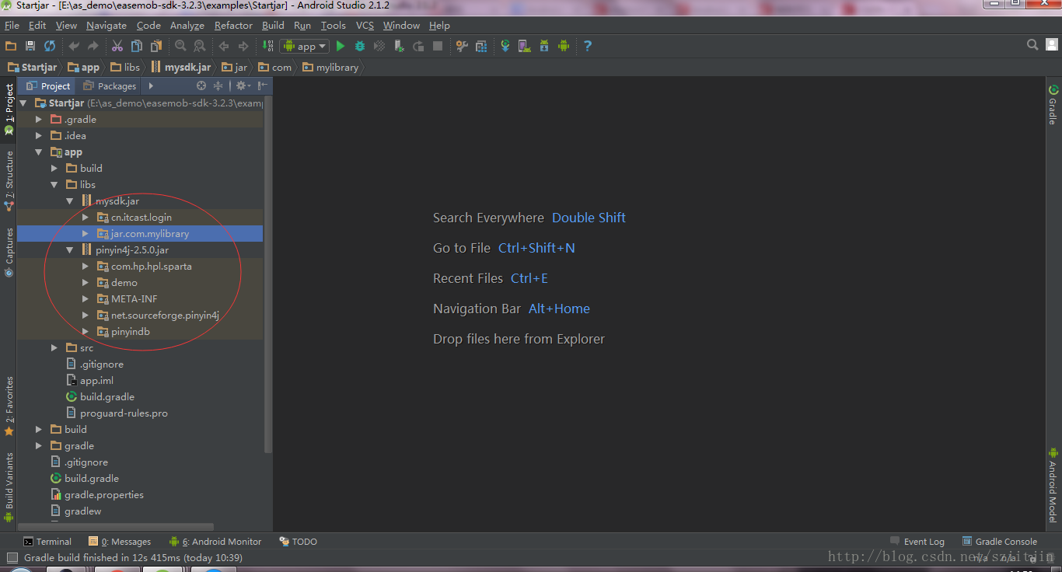Sync project with Gradle files icon
This screenshot has height=572, width=1062.
[505, 46]
